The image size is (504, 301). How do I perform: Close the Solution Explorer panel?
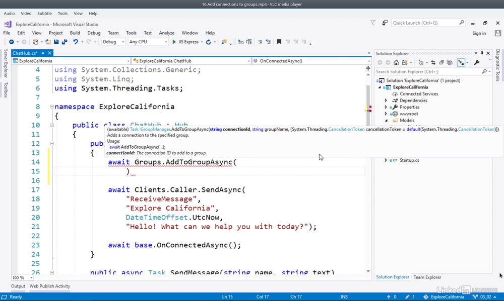coord(488,53)
